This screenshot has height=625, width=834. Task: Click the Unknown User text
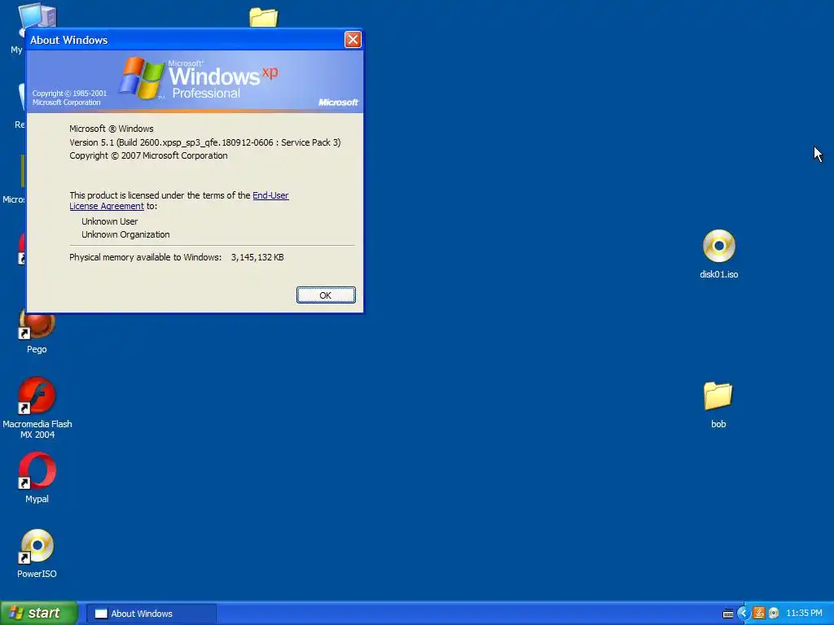point(110,221)
